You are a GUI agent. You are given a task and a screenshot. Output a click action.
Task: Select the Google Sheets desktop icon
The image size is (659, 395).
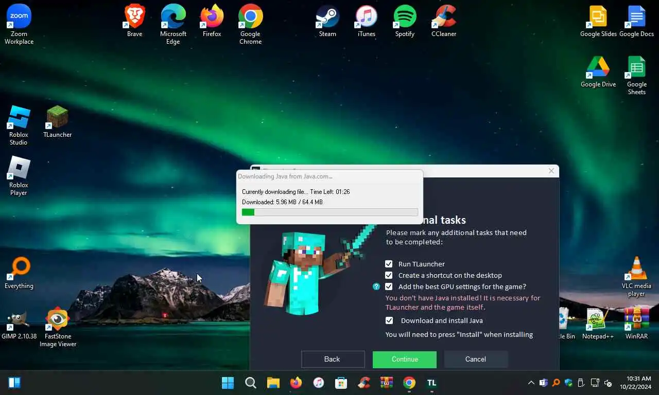[636, 75]
